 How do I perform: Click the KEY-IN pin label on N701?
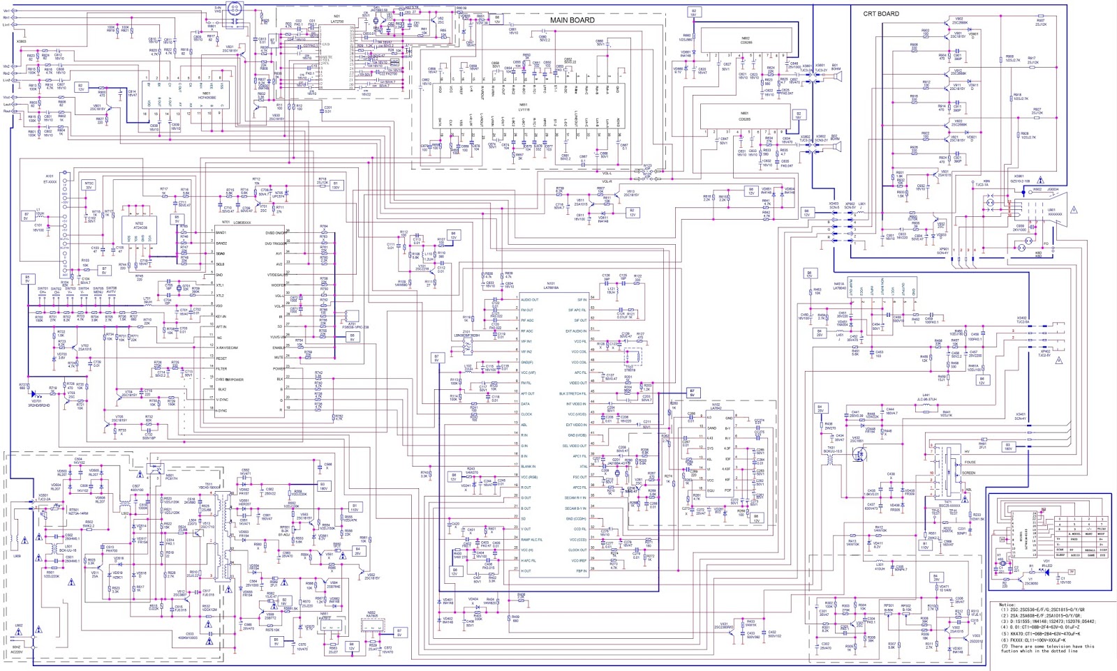[x=221, y=316]
